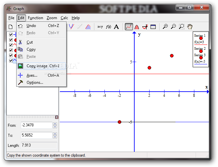
Task: Open the Zoom menu
Action: coord(52,18)
